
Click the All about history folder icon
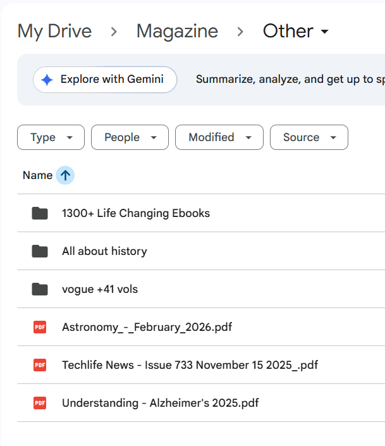click(40, 251)
